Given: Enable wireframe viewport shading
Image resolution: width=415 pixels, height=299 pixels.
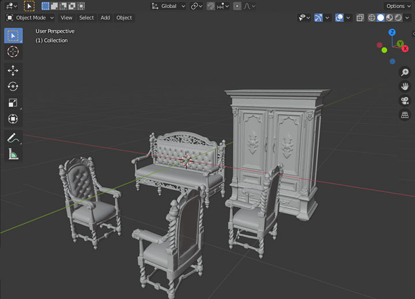Looking at the screenshot, I should [371, 18].
